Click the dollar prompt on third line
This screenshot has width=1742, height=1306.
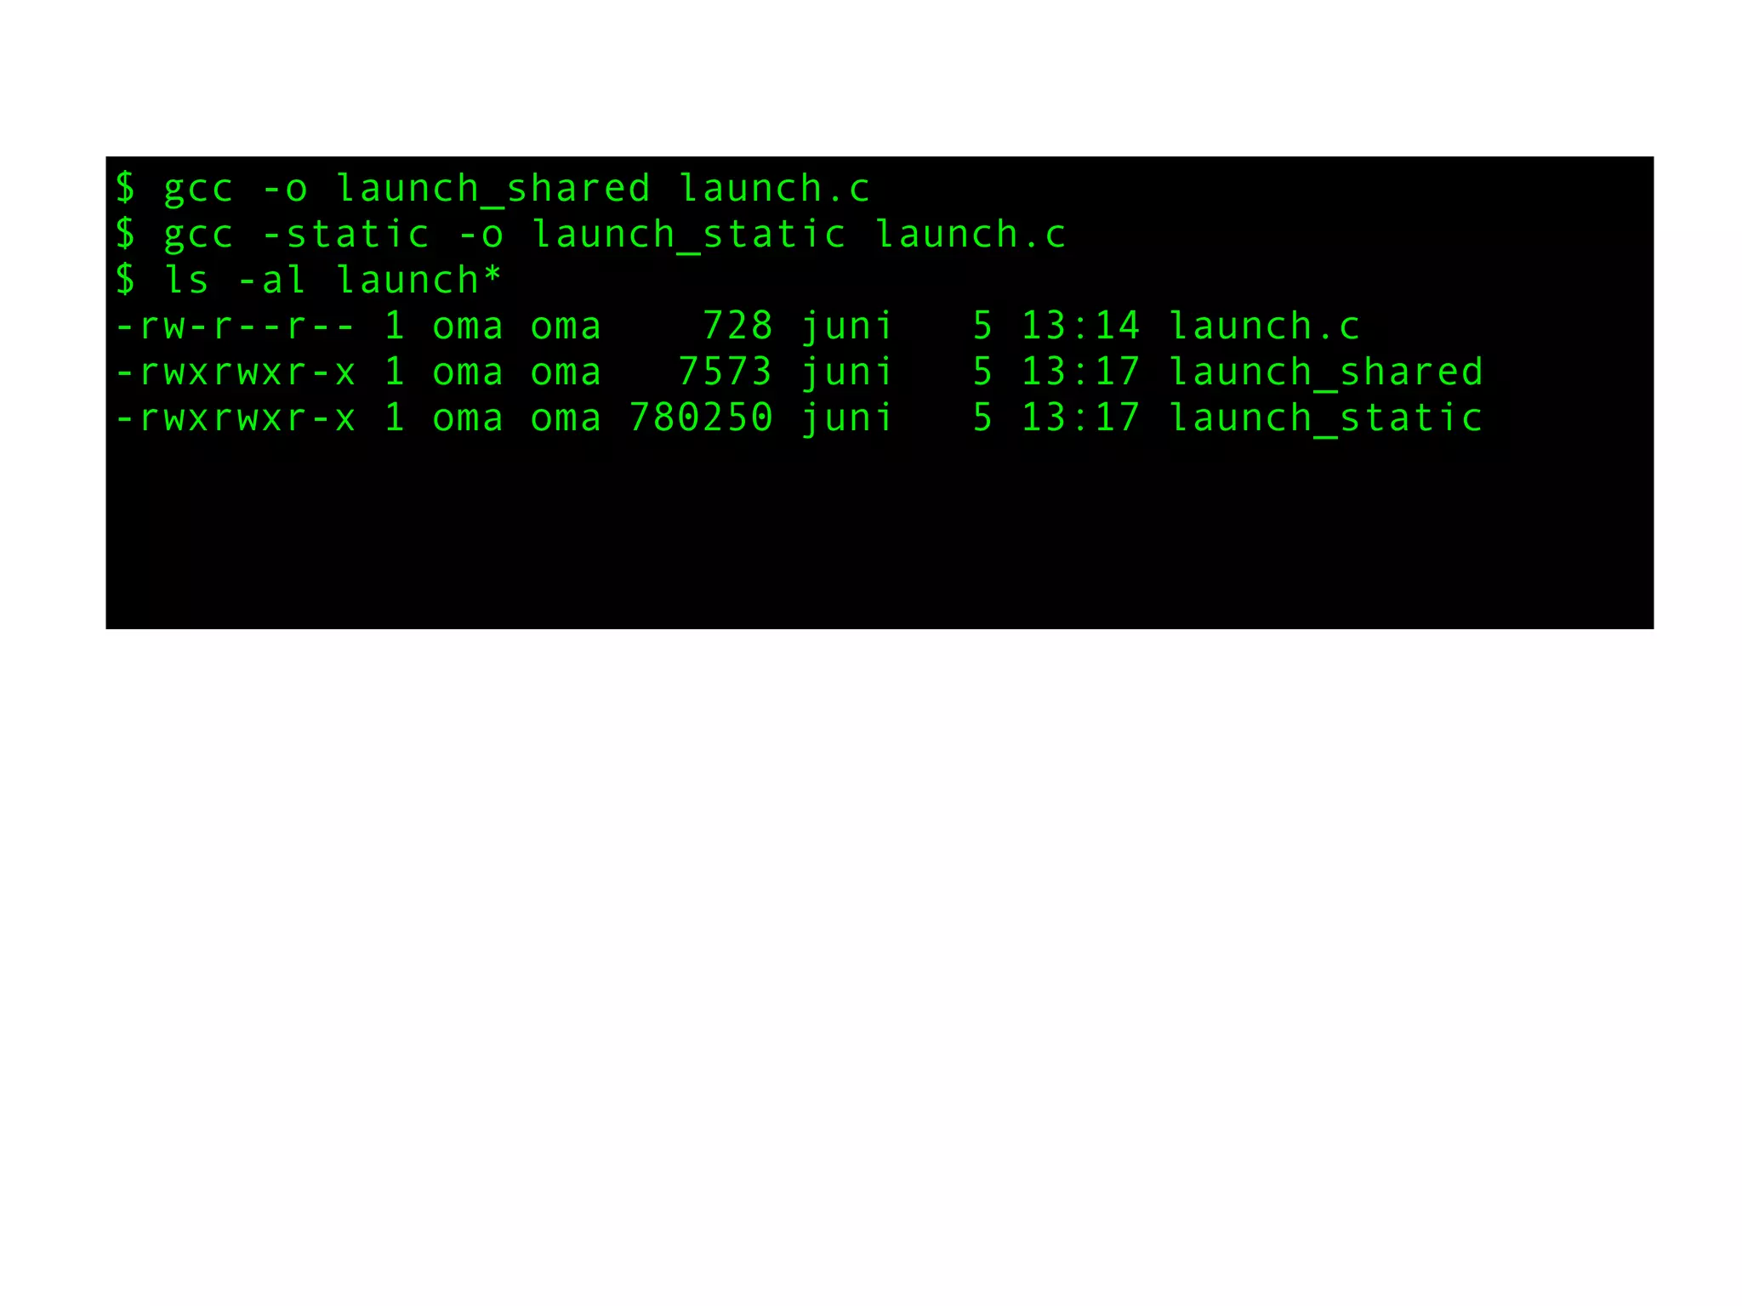click(x=126, y=280)
